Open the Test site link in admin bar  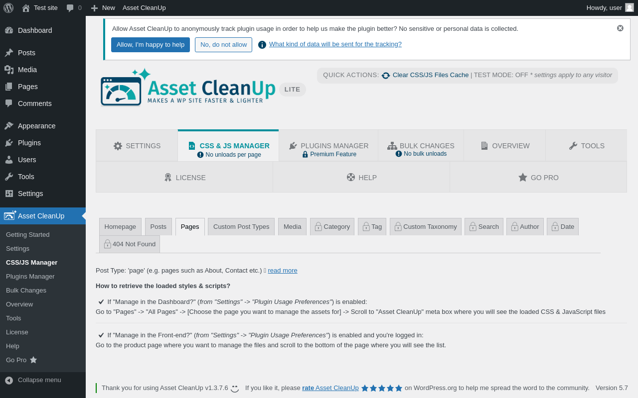point(40,8)
